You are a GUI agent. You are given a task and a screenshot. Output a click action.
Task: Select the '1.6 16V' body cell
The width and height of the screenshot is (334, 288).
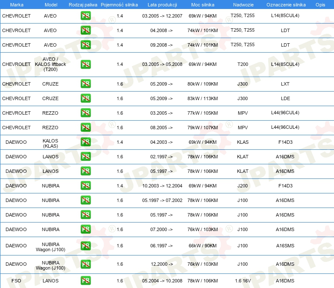click(x=243, y=281)
